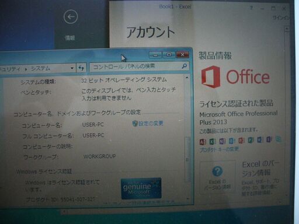The height and width of the screenshot is (224, 299).
Task: Click the refresh icon beside address bar
Action: 81,68
